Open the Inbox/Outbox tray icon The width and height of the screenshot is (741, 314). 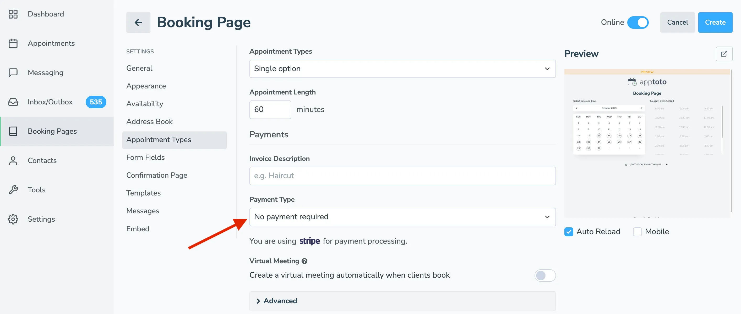pyautogui.click(x=13, y=102)
